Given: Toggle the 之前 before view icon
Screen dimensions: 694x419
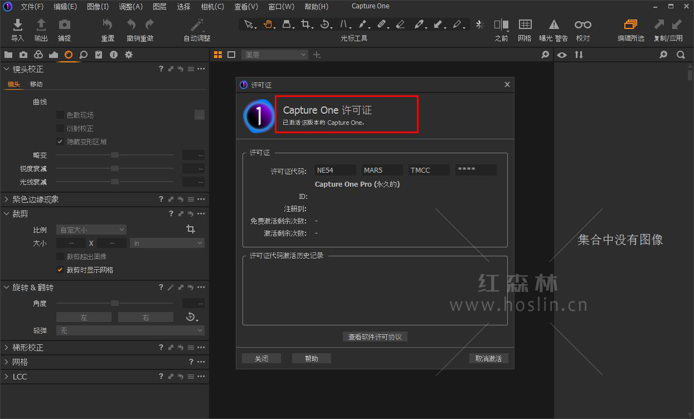Looking at the screenshot, I should click(501, 25).
